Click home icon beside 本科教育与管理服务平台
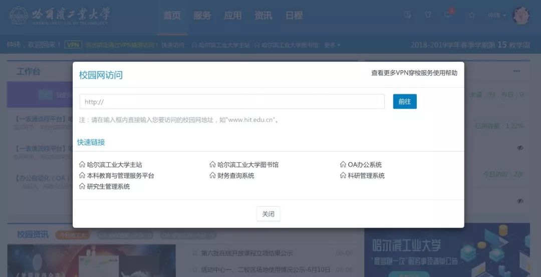Viewport: 541px width, 277px height. [82, 175]
